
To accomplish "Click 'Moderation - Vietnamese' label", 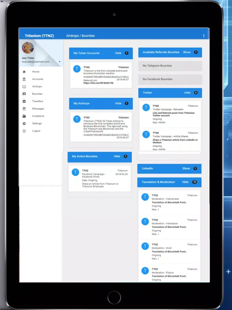I will [165, 199].
